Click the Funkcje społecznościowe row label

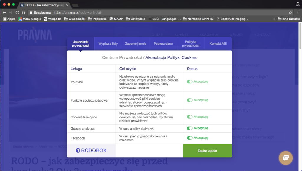pyautogui.click(x=89, y=100)
